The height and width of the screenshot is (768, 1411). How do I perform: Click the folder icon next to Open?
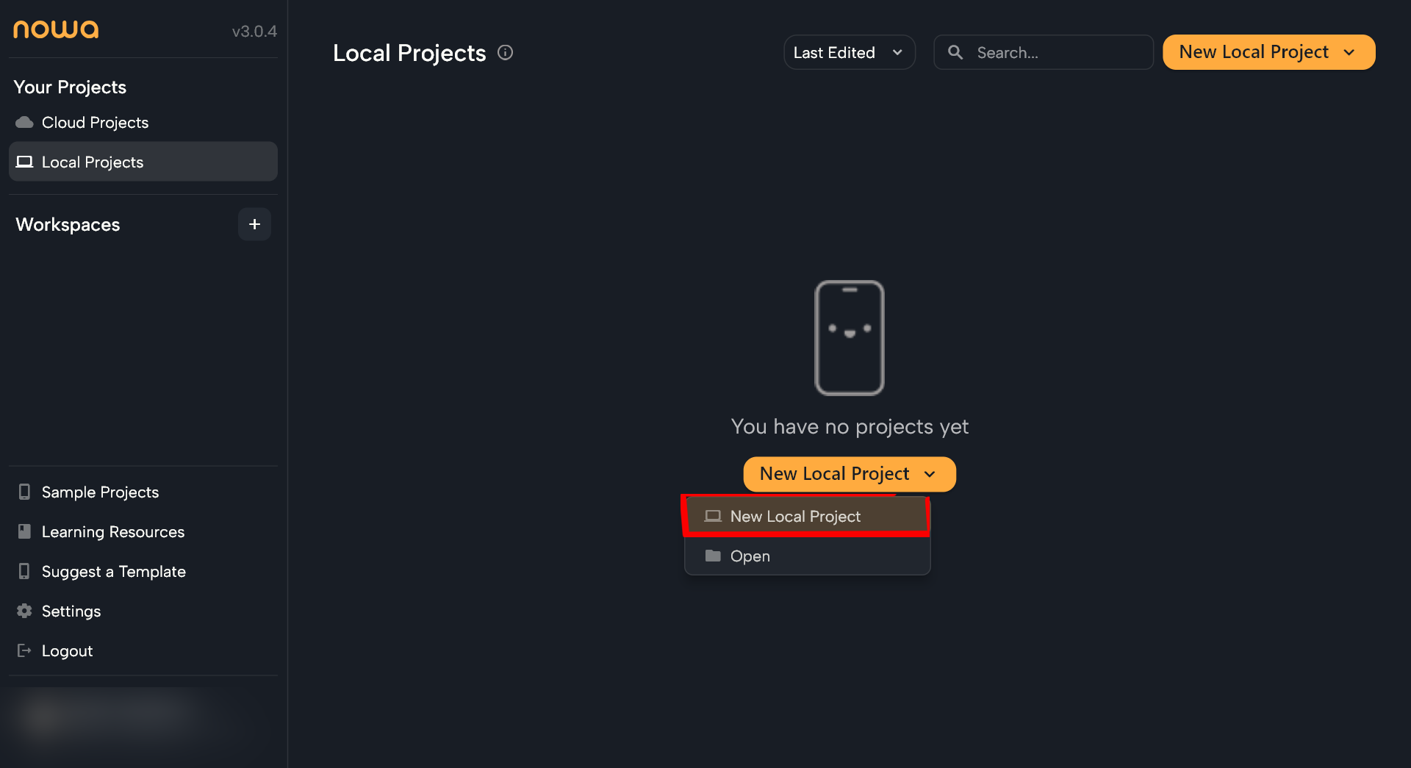[x=712, y=556]
